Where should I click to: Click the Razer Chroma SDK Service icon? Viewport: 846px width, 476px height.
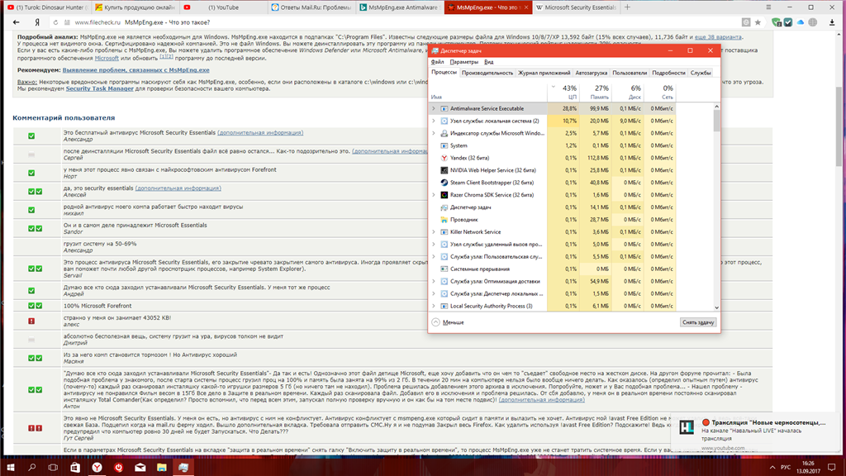click(x=444, y=195)
